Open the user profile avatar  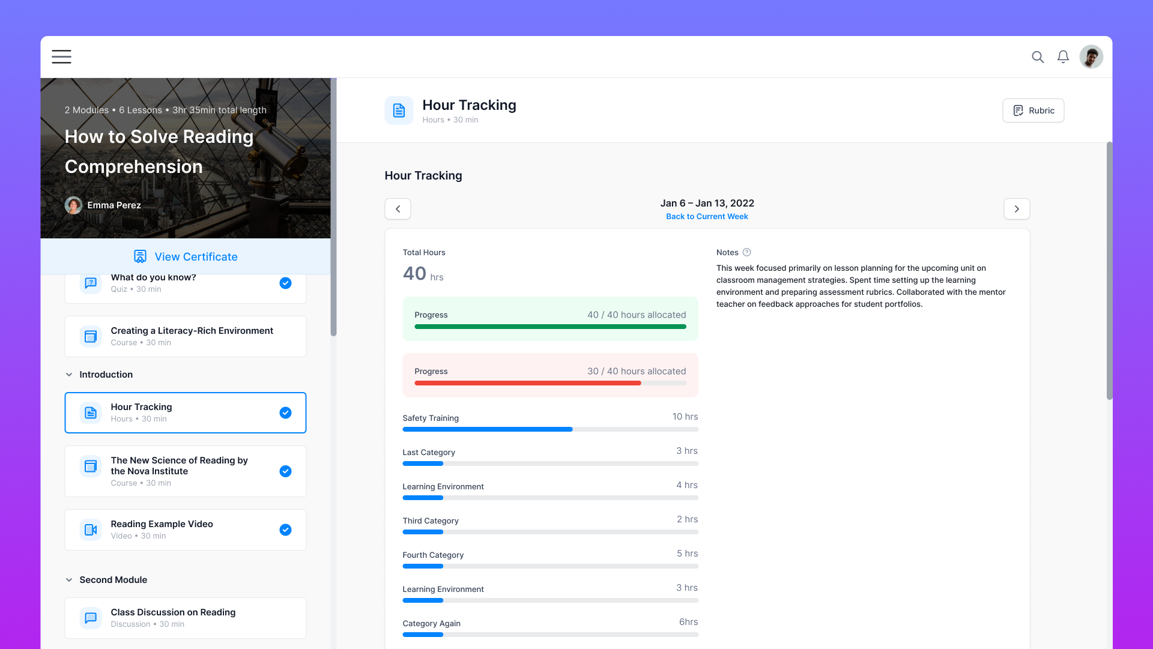(x=1091, y=57)
